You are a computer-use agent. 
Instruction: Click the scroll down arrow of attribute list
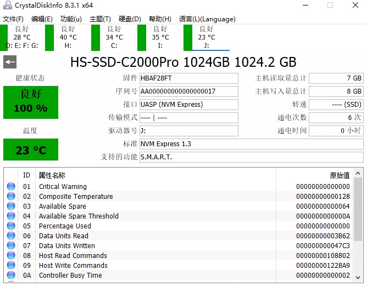coord(358,278)
